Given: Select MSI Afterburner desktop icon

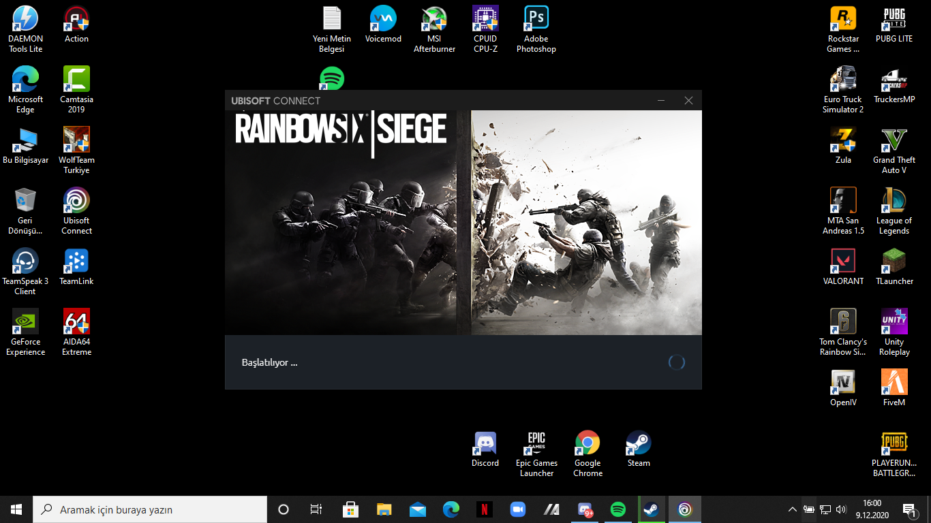Looking at the screenshot, I should tap(434, 29).
